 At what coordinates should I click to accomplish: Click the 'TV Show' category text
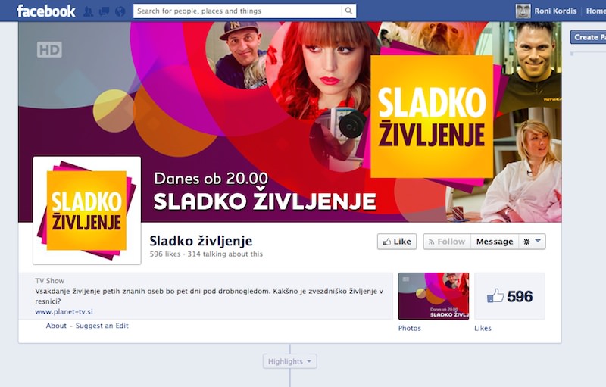49,281
